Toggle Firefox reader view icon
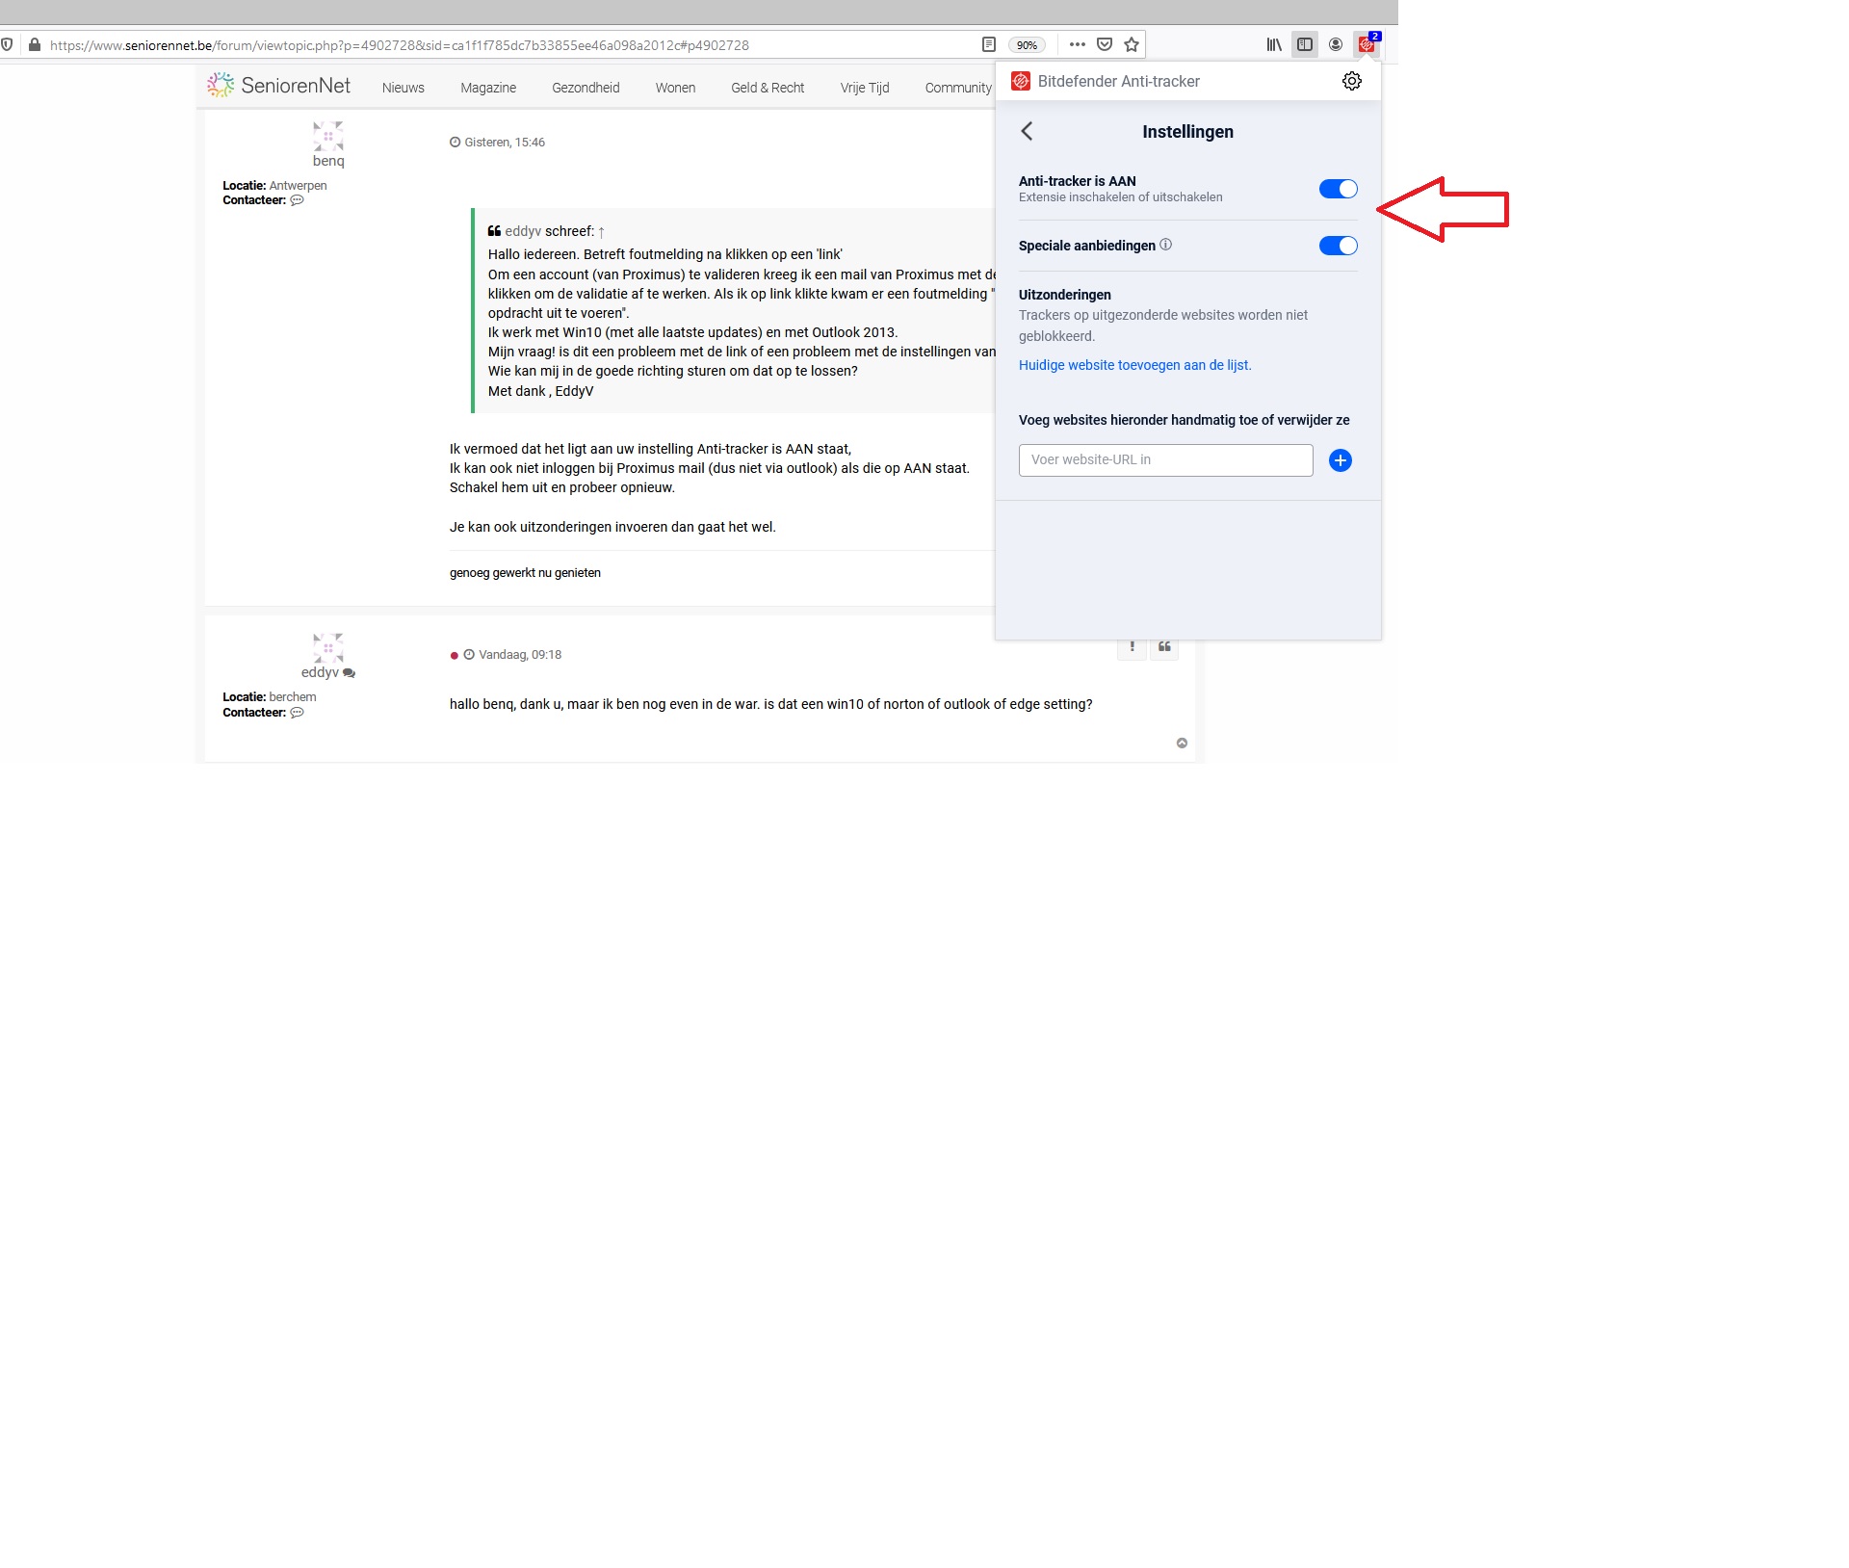The image size is (1849, 1568). pos(988,45)
